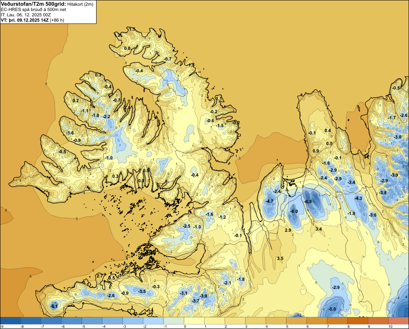409x329 pixels.
Task: Click the -4.3 temperature label
Action: pos(358,198)
